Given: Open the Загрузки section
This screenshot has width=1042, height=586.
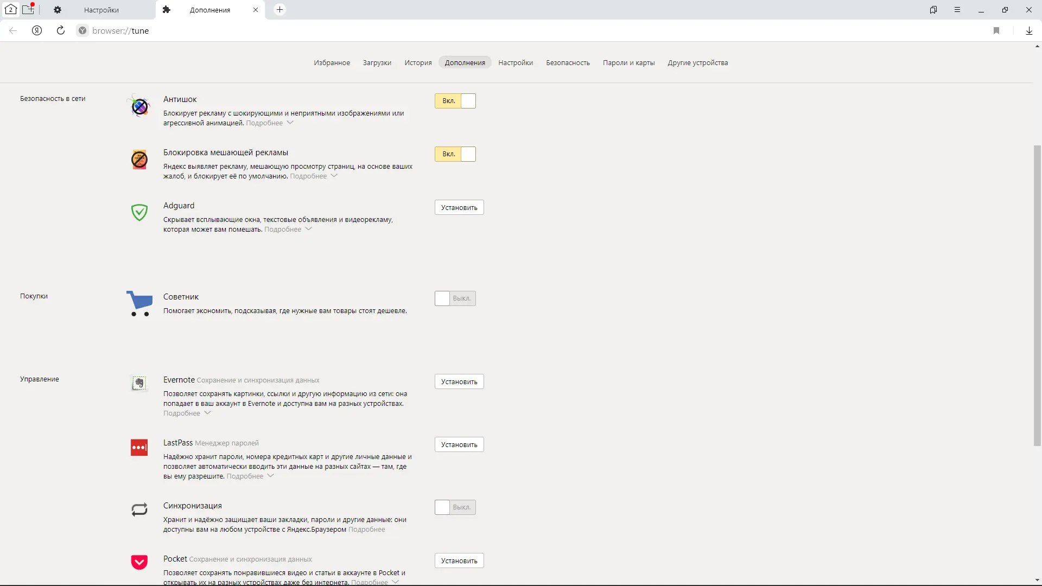Looking at the screenshot, I should pos(377,62).
